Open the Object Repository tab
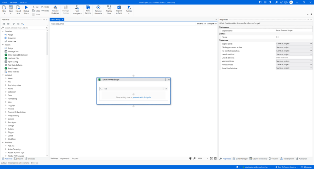 coord(258,159)
